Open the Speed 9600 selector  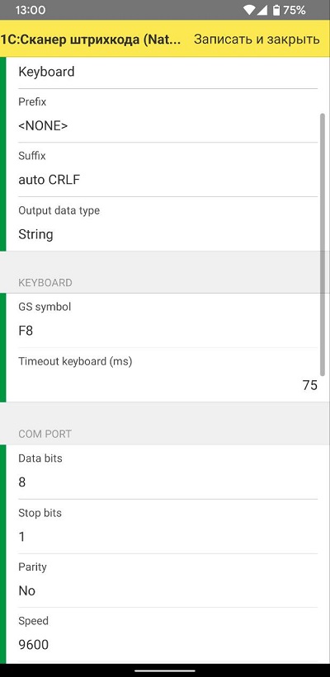(x=168, y=635)
